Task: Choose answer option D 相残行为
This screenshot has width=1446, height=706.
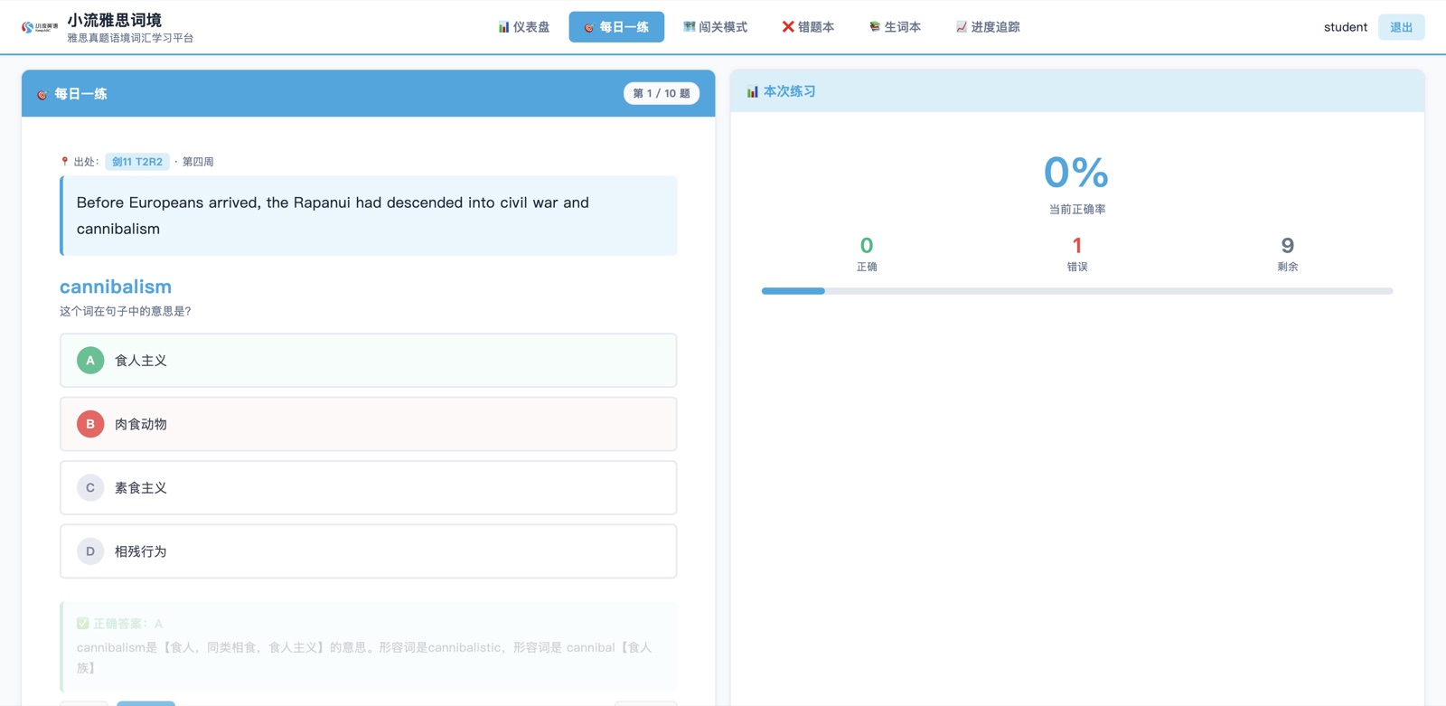Action: 369,551
